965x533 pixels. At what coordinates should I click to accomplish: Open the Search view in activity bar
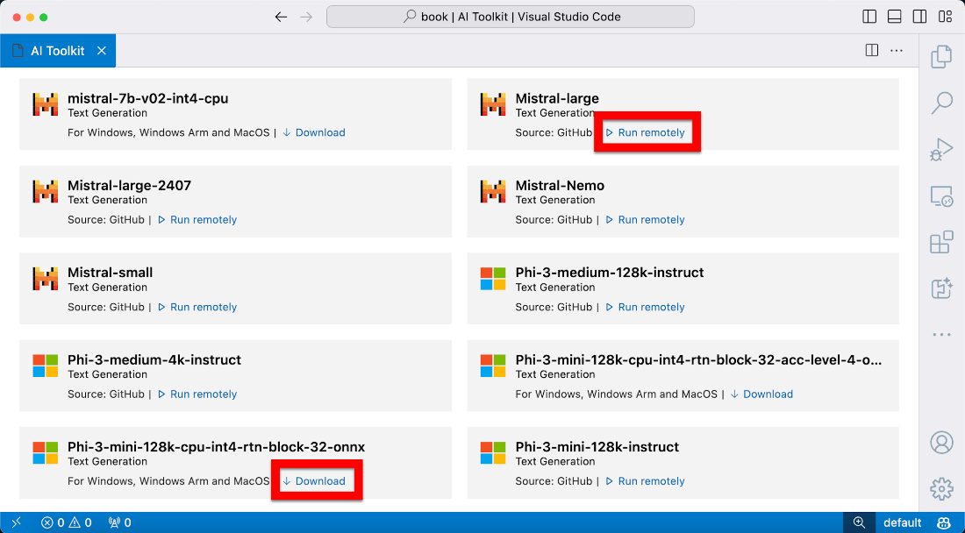(941, 103)
